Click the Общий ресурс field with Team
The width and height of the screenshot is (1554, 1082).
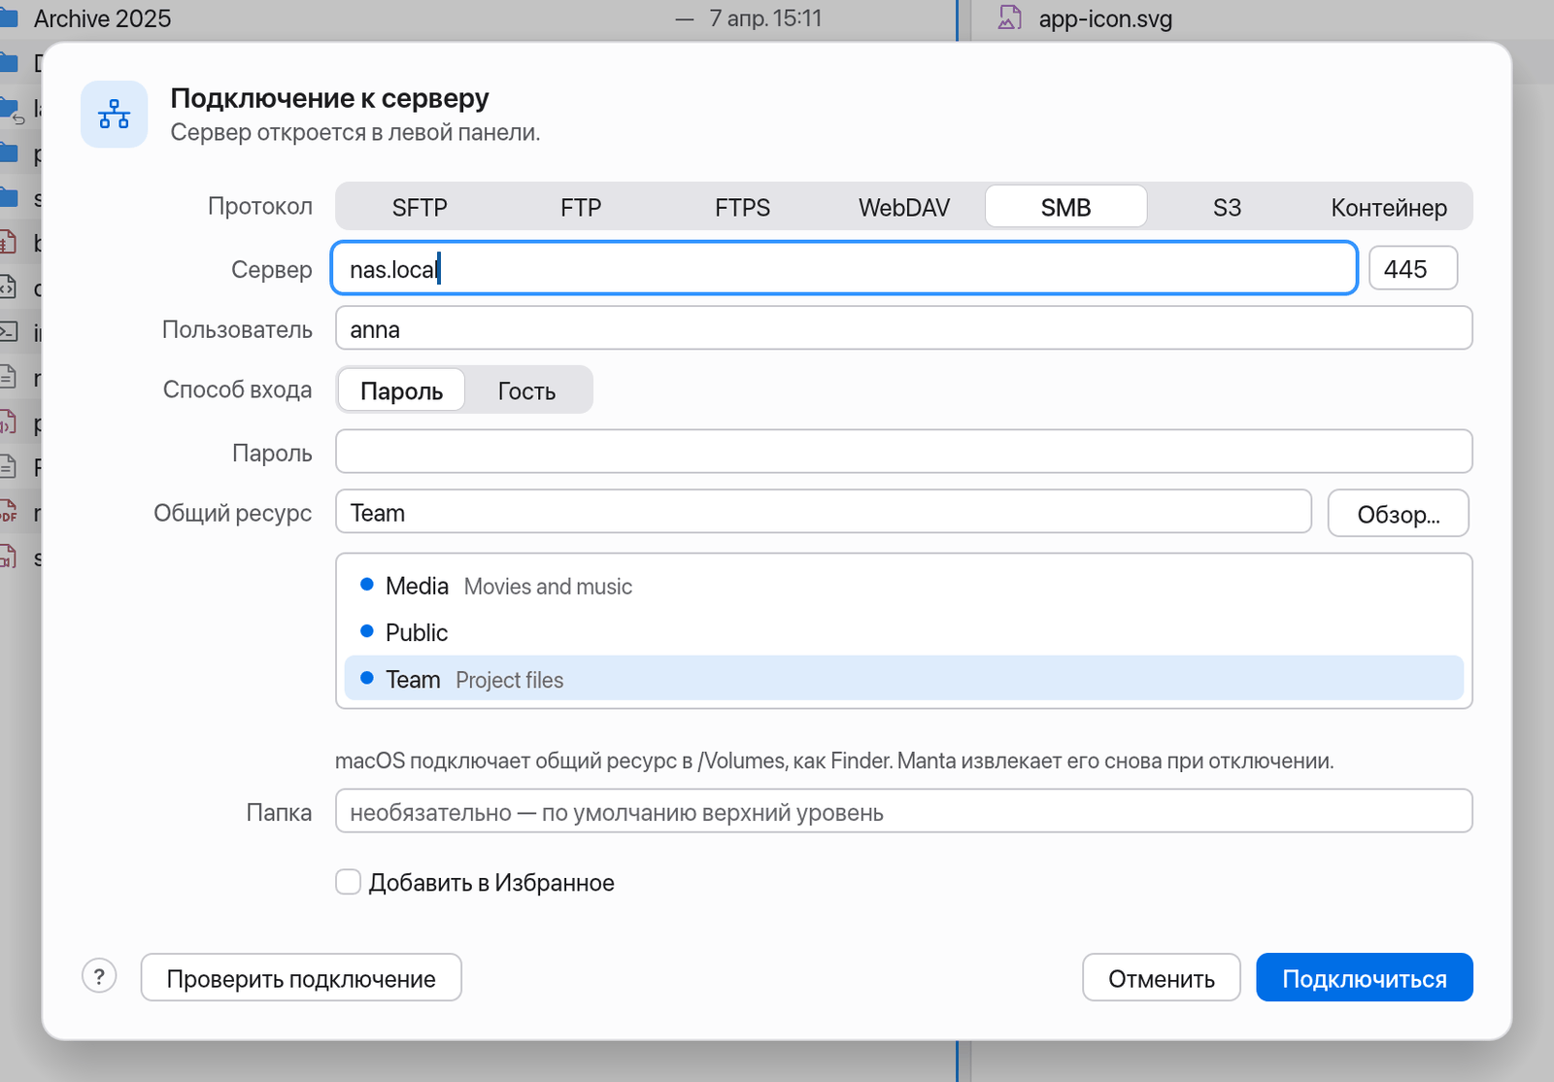pyautogui.click(x=824, y=512)
